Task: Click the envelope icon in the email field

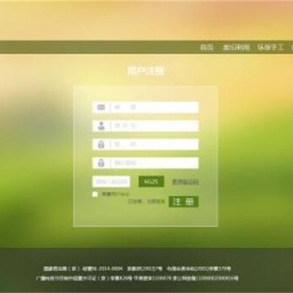Action: coord(101,107)
